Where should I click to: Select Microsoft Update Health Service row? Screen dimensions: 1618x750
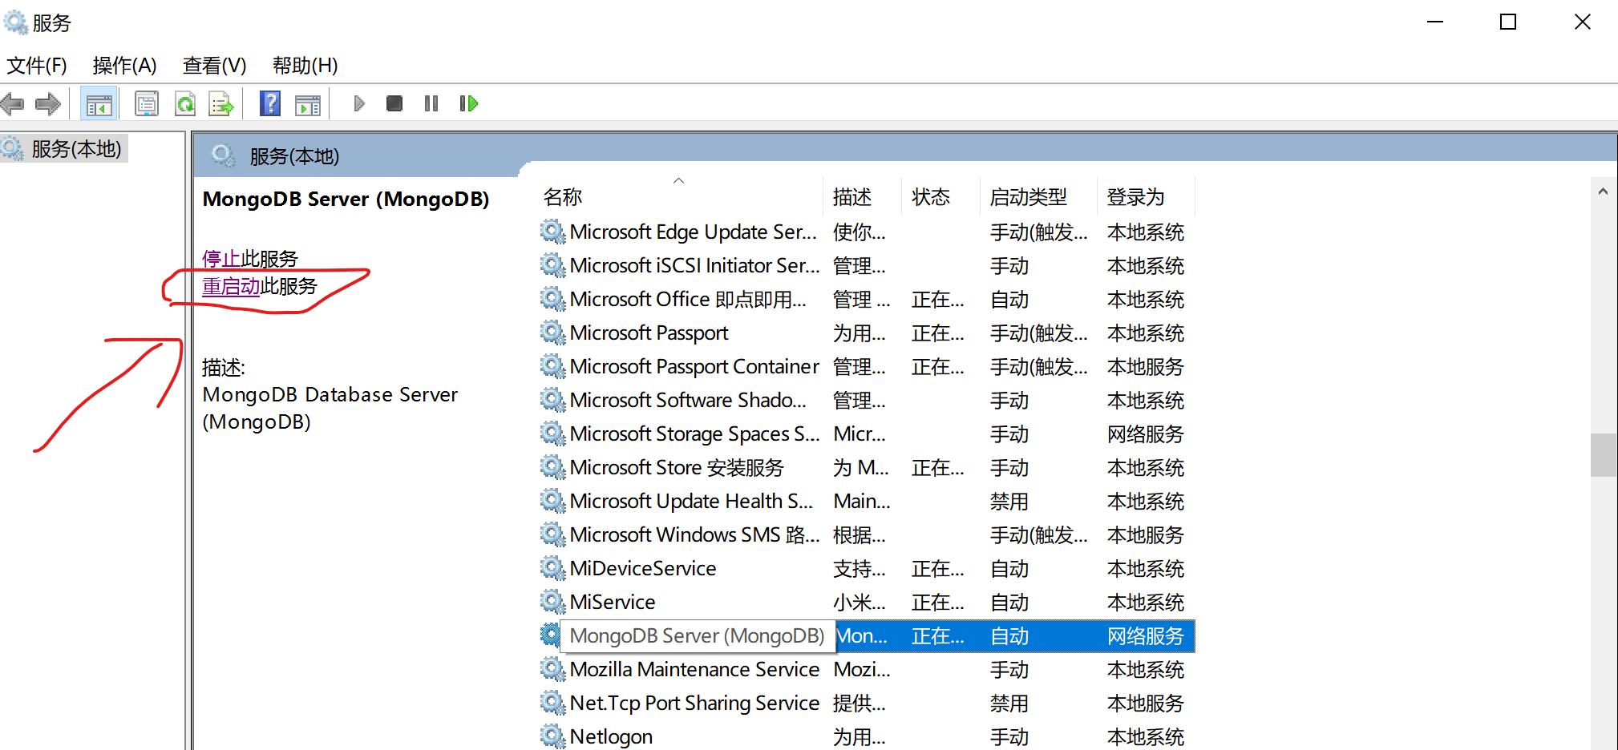pos(867,502)
